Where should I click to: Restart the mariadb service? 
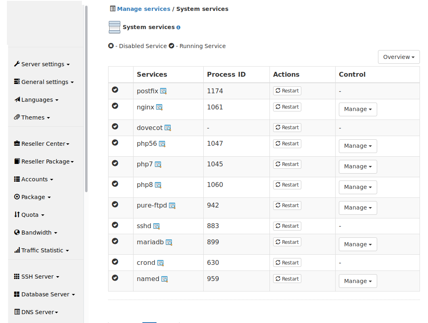click(287, 242)
